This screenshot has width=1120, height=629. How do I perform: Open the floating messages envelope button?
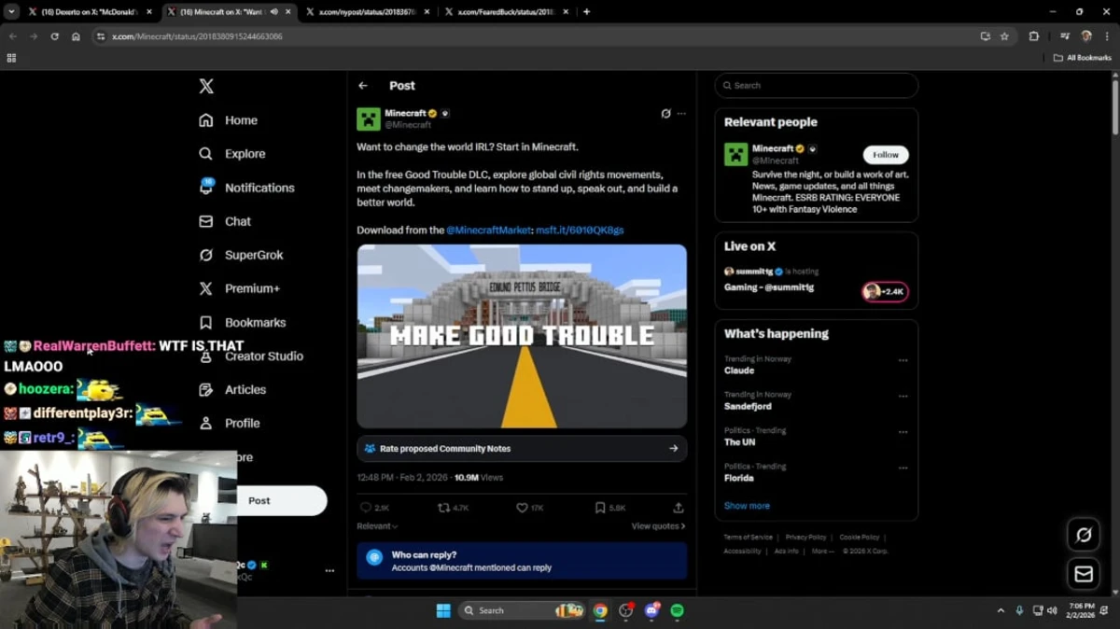click(1084, 575)
